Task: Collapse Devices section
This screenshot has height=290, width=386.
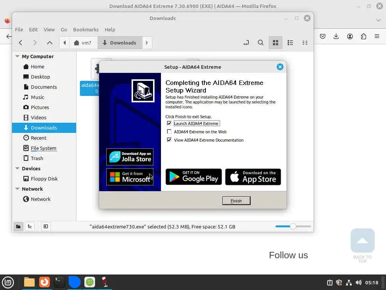Action: click(x=17, y=168)
